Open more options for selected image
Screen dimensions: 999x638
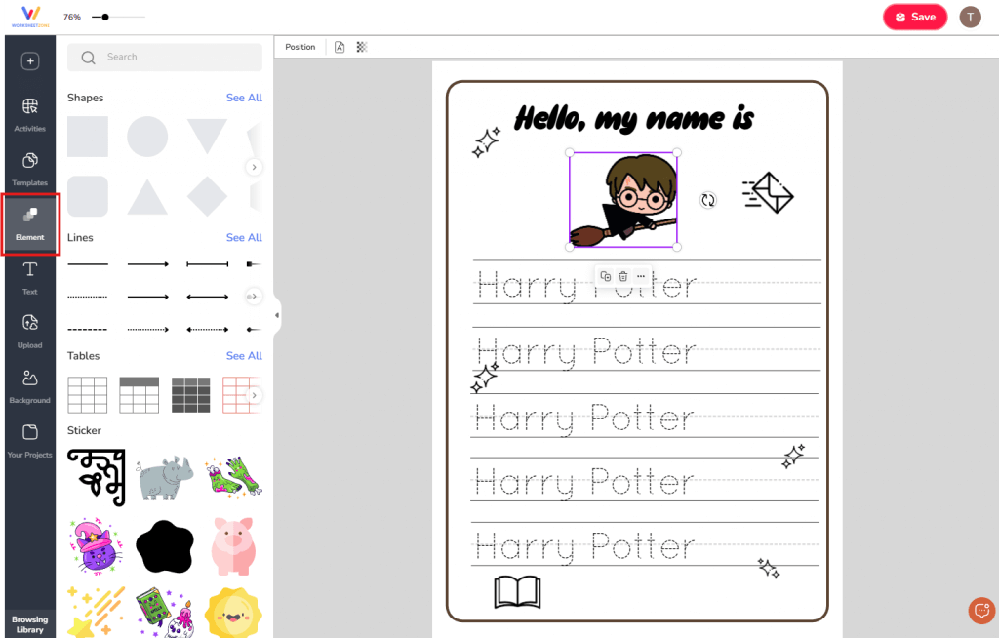point(641,277)
